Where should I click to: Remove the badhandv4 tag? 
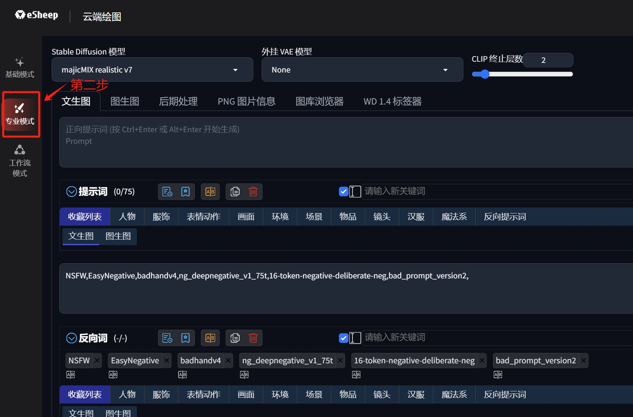(x=228, y=361)
